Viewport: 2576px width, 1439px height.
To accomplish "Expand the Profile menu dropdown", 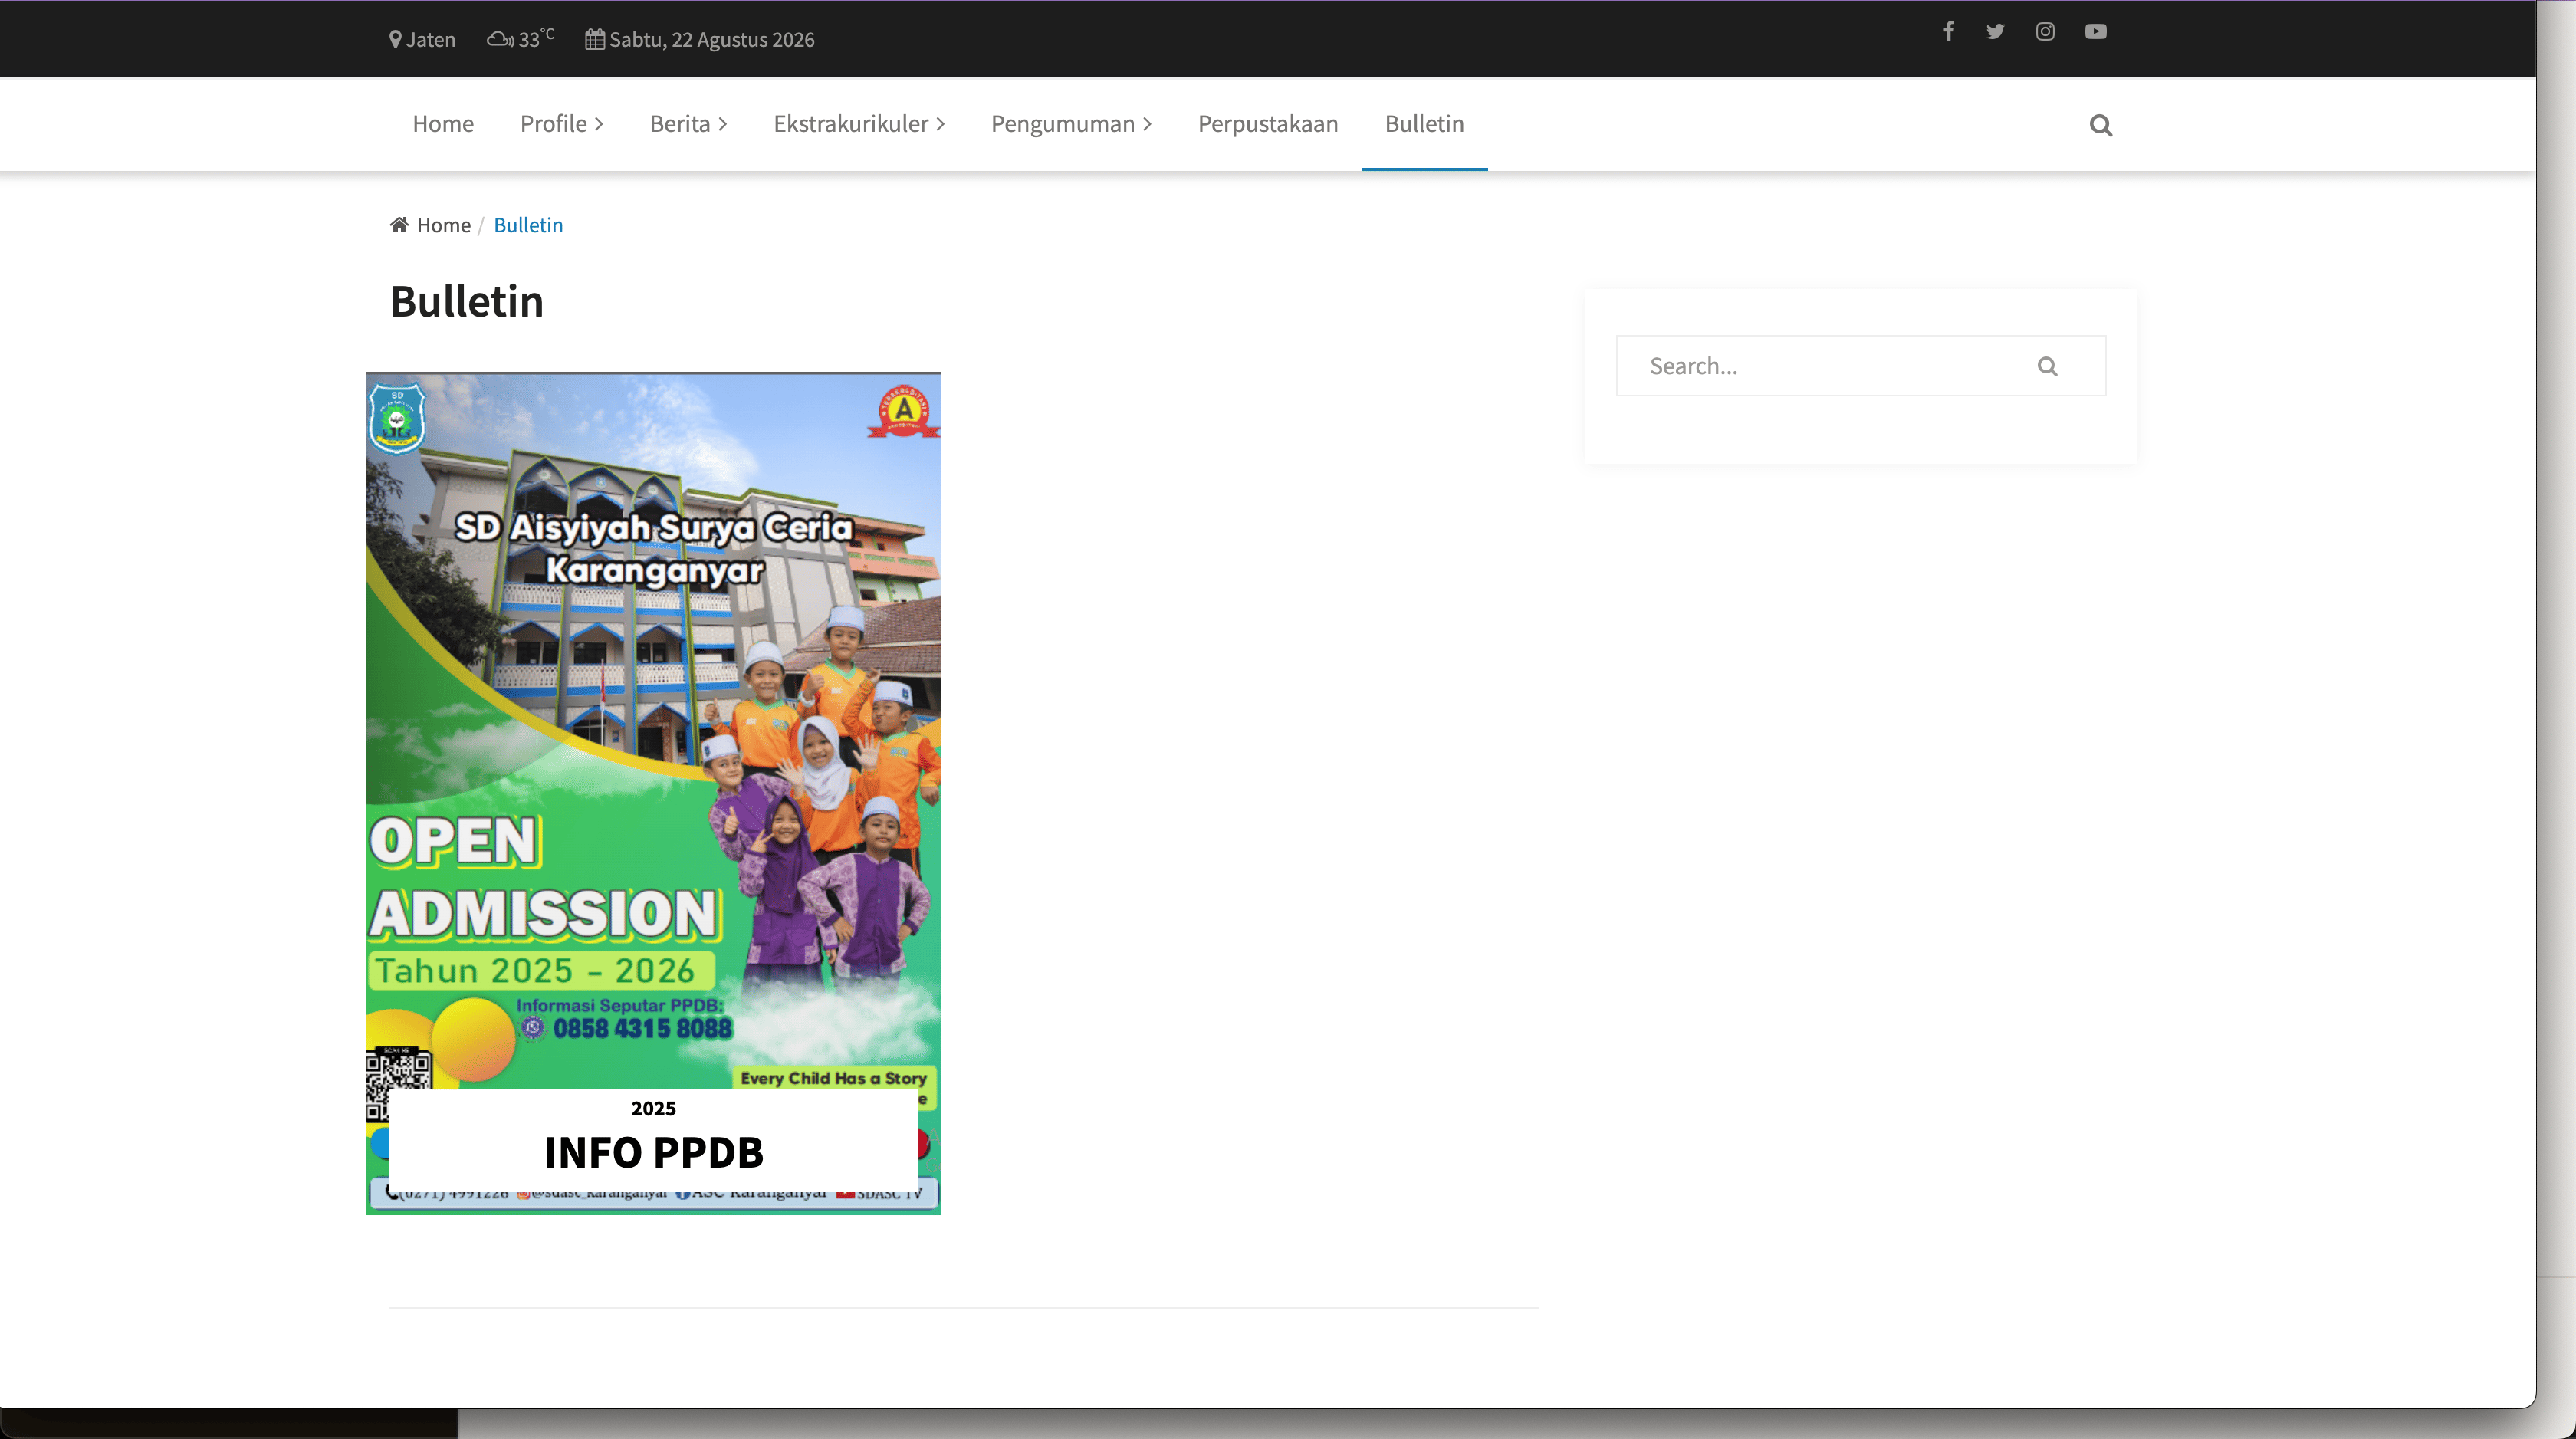I will click(561, 123).
